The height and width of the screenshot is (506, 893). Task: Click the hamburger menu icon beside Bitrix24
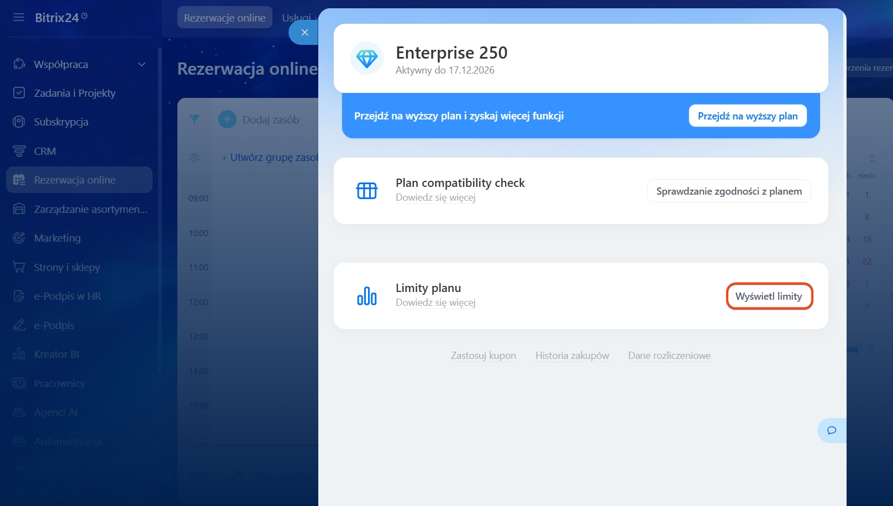19,18
